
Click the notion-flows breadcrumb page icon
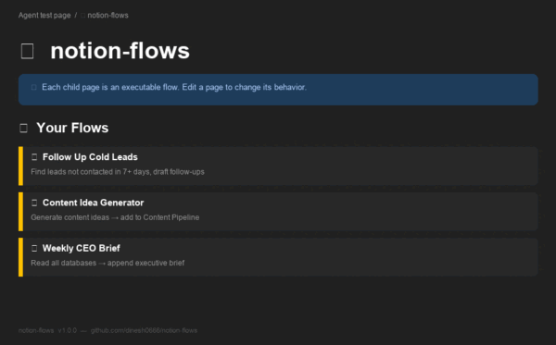[x=83, y=15]
